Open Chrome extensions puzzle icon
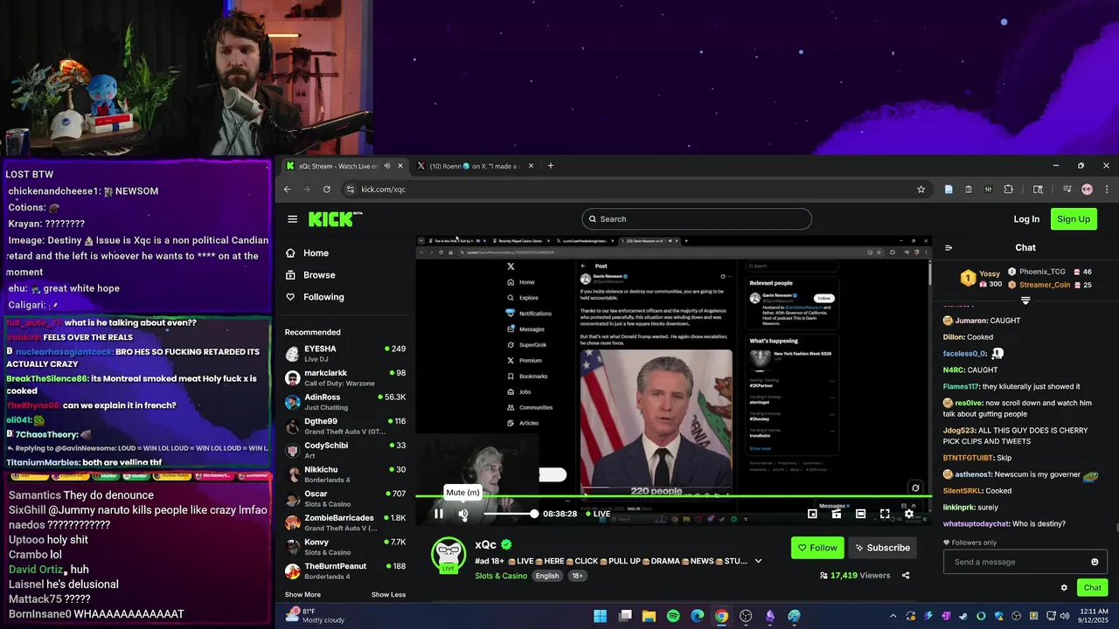The image size is (1119, 629). pyautogui.click(x=1008, y=190)
